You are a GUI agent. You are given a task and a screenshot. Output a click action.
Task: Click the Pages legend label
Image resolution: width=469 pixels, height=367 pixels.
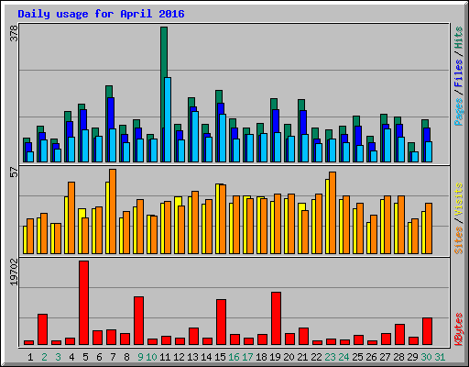point(459,112)
